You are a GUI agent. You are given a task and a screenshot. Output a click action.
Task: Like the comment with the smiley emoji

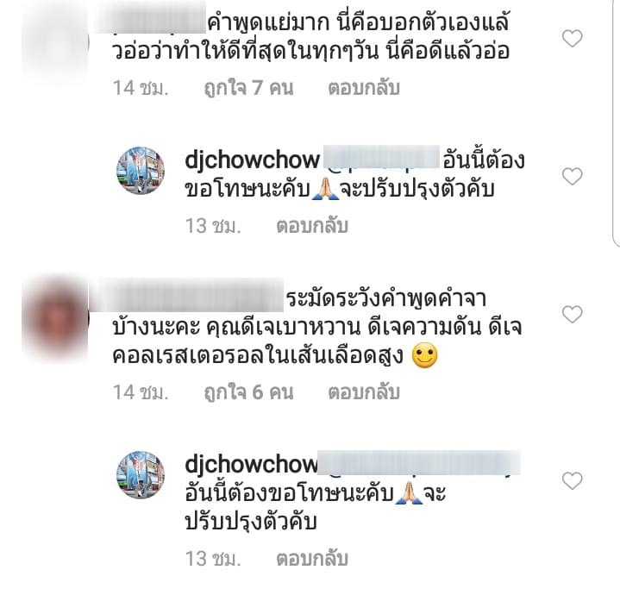point(573,314)
